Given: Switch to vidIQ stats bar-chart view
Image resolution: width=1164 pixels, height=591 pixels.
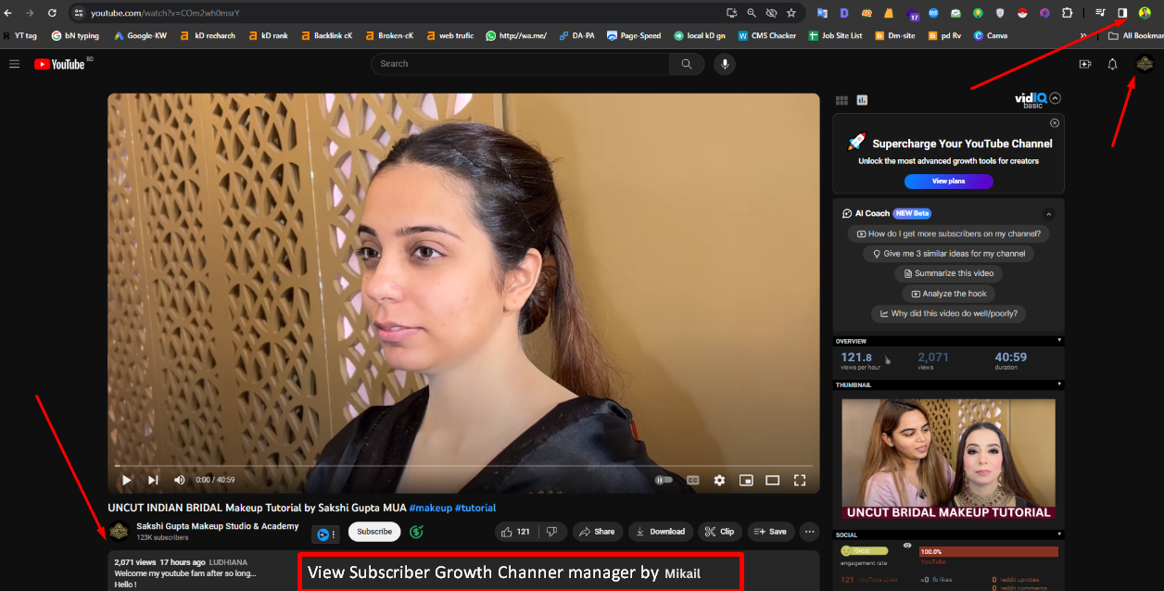Looking at the screenshot, I should [x=862, y=100].
